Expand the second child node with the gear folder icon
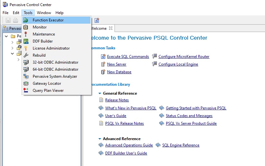265x166 pixels. pyautogui.click(x=12, y=48)
